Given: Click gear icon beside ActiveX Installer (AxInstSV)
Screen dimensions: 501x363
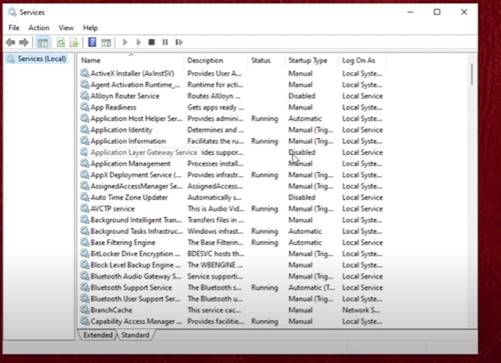Looking at the screenshot, I should pos(85,73).
